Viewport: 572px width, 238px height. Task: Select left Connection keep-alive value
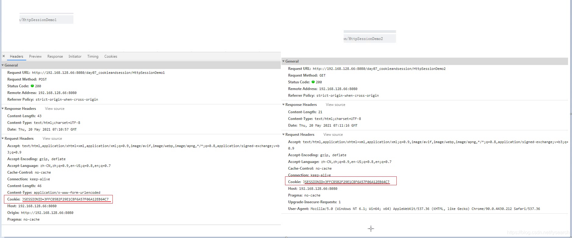pyautogui.click(x=40, y=179)
